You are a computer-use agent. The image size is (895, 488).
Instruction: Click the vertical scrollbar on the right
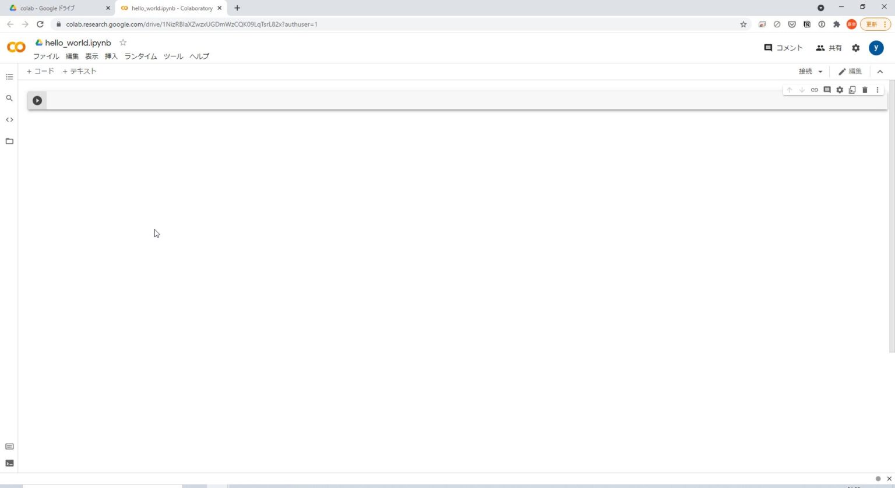click(x=892, y=215)
